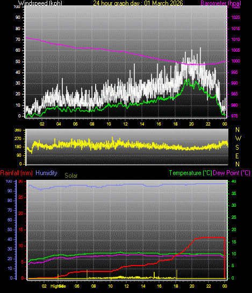The height and width of the screenshot is (293, 252).
Task: Click hour label 08 under rainfall chart
Action: pos(93,286)
